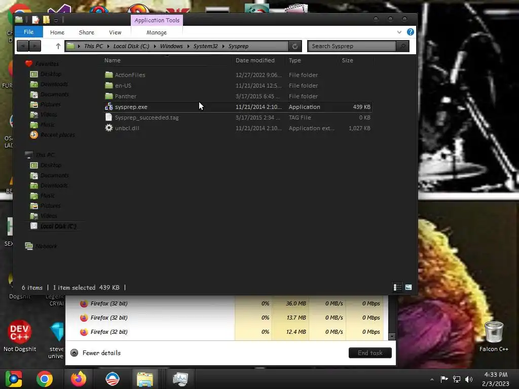Click the address bar folder icon

70,46
